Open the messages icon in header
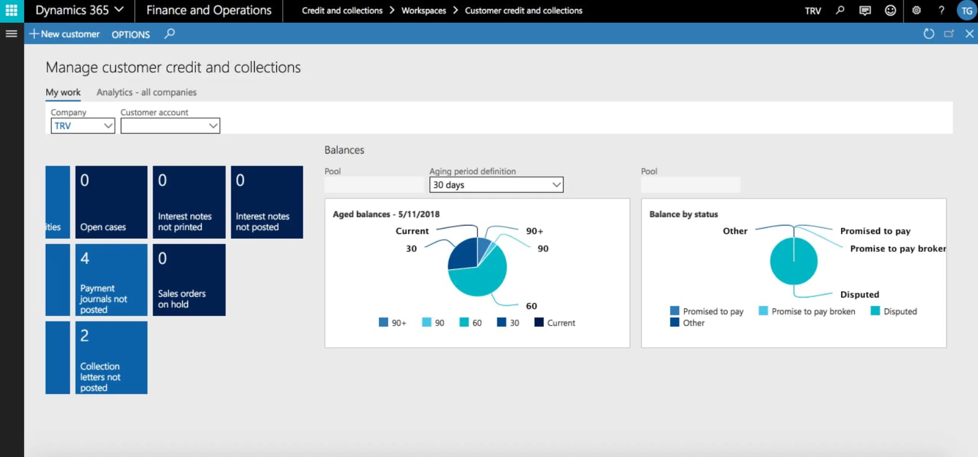 tap(865, 11)
